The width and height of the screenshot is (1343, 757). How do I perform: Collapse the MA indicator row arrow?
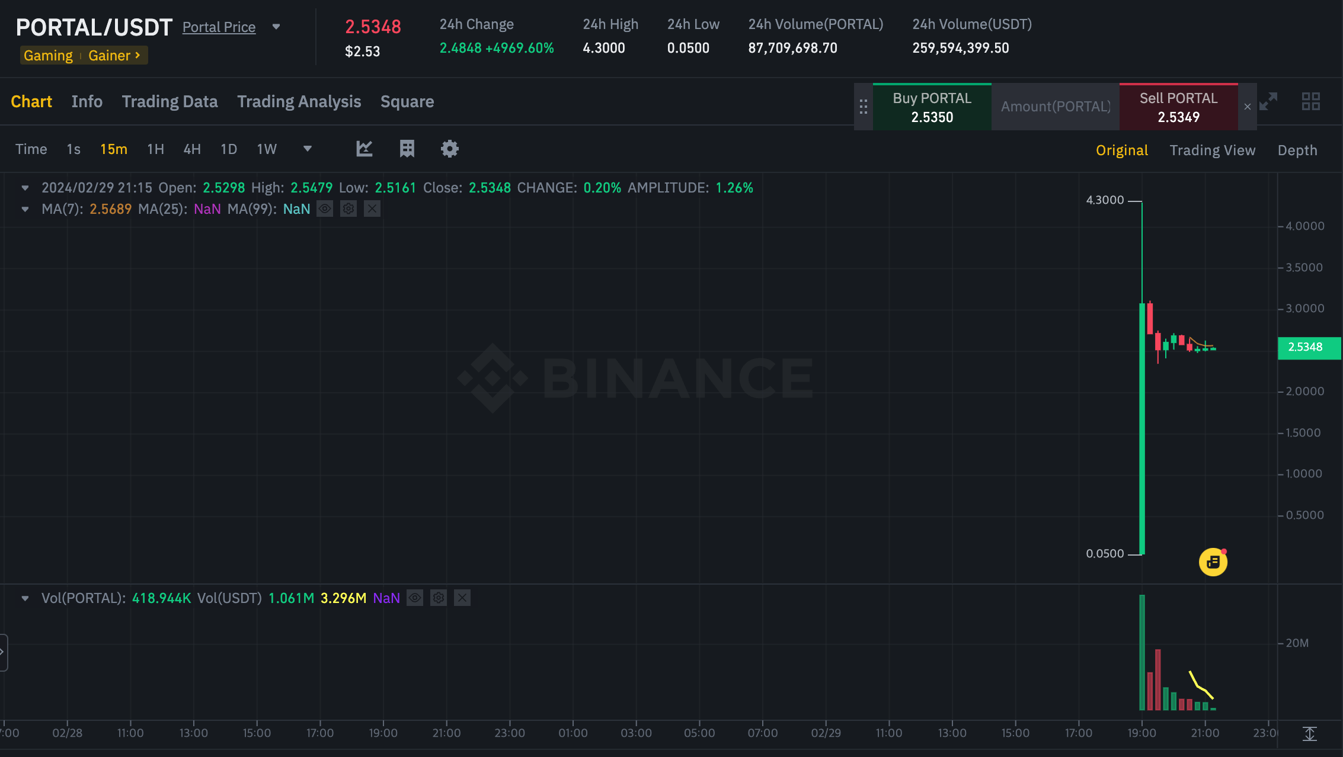25,209
